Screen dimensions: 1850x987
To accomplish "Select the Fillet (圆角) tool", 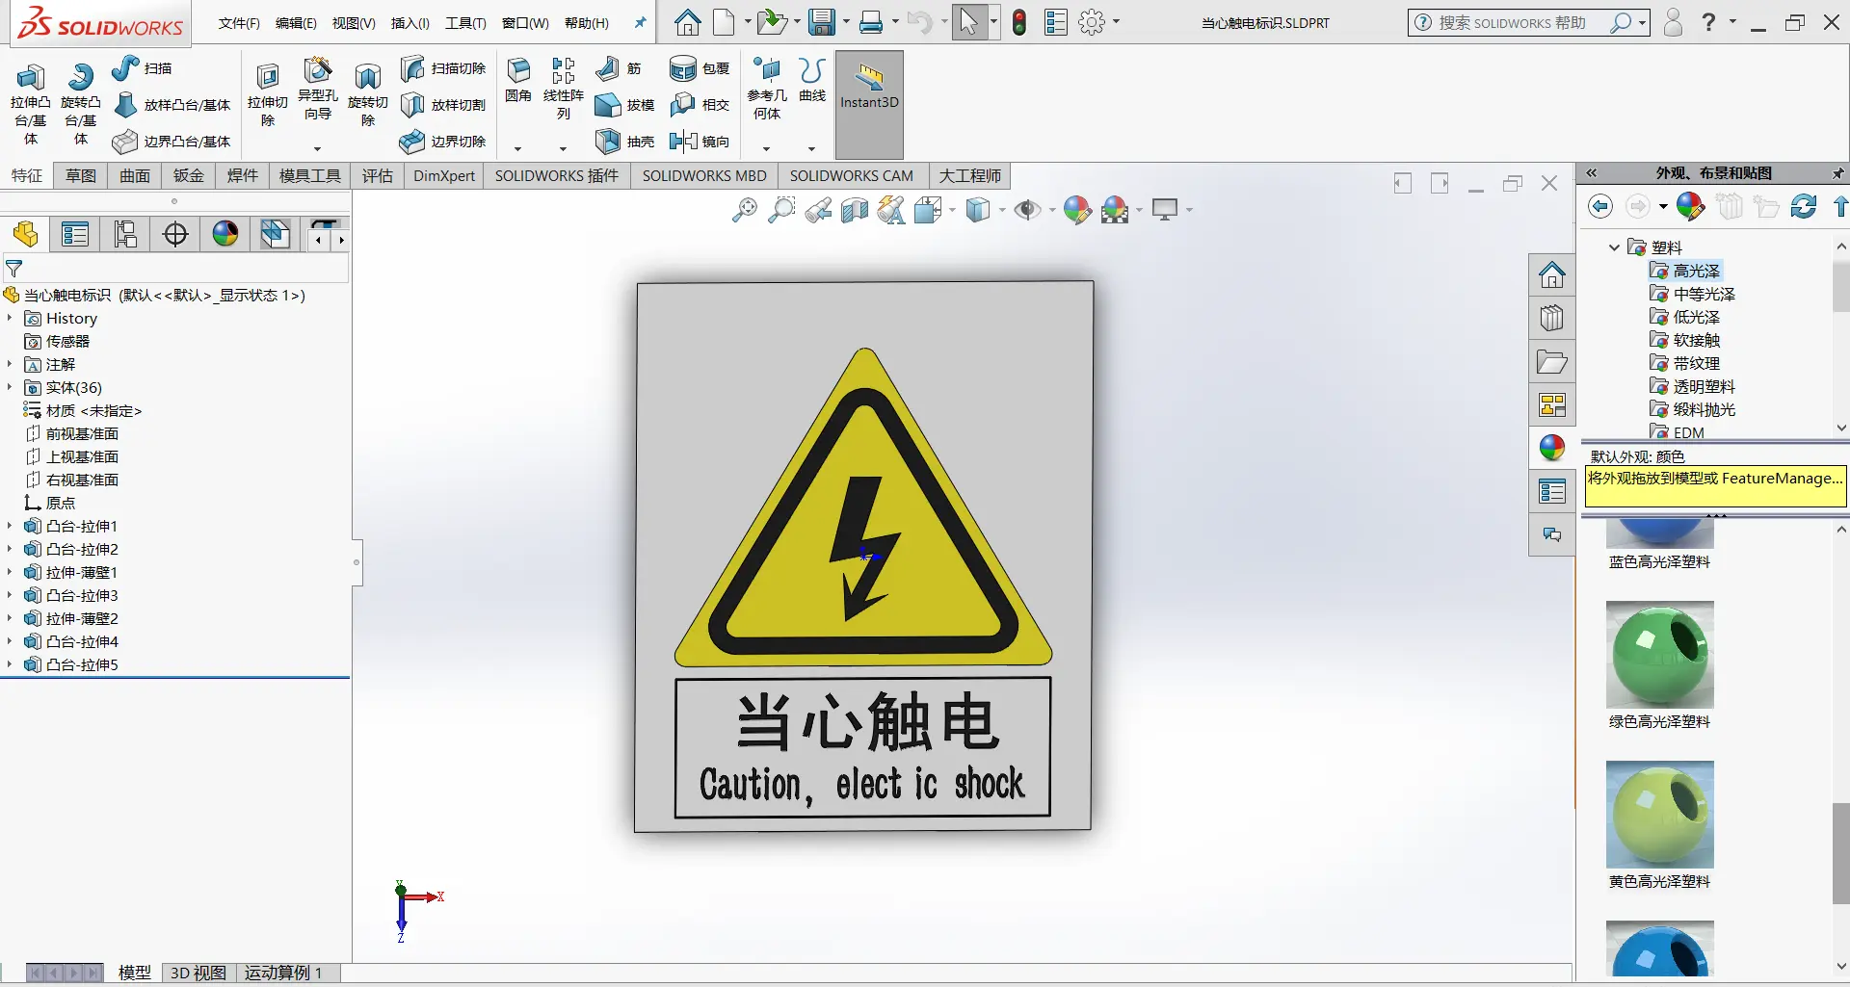I will tap(518, 80).
